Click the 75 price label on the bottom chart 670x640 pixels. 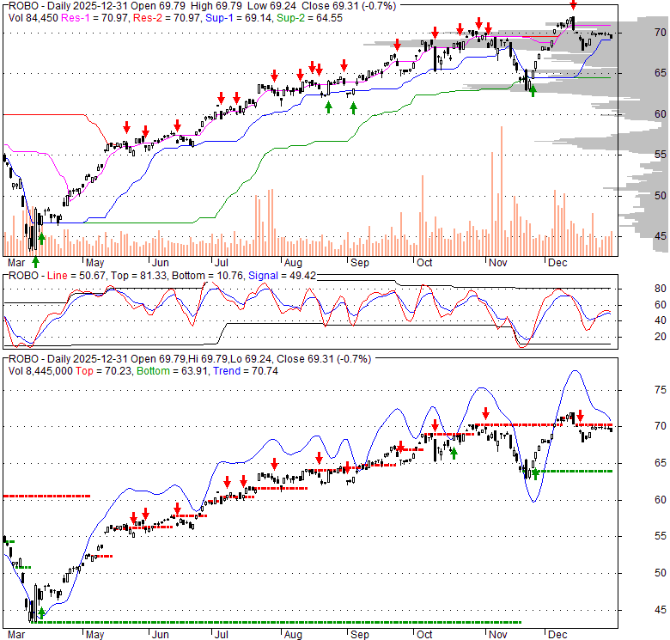click(661, 390)
